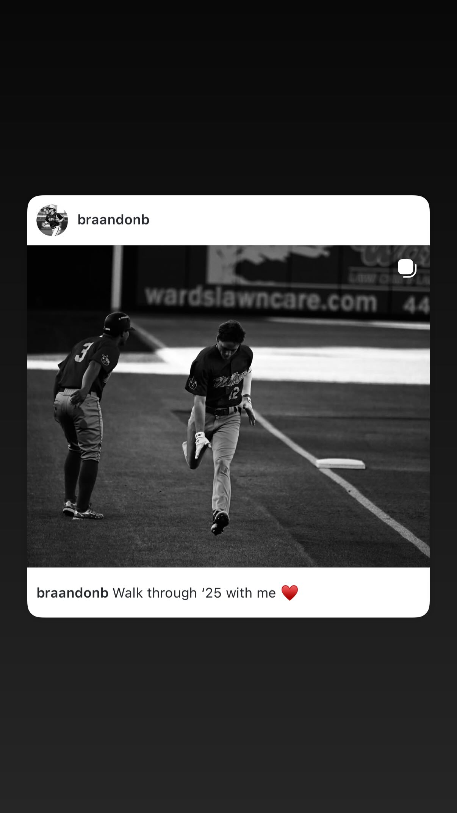Tap the white base on the field
Viewport: 457px width, 813px height.
341,463
